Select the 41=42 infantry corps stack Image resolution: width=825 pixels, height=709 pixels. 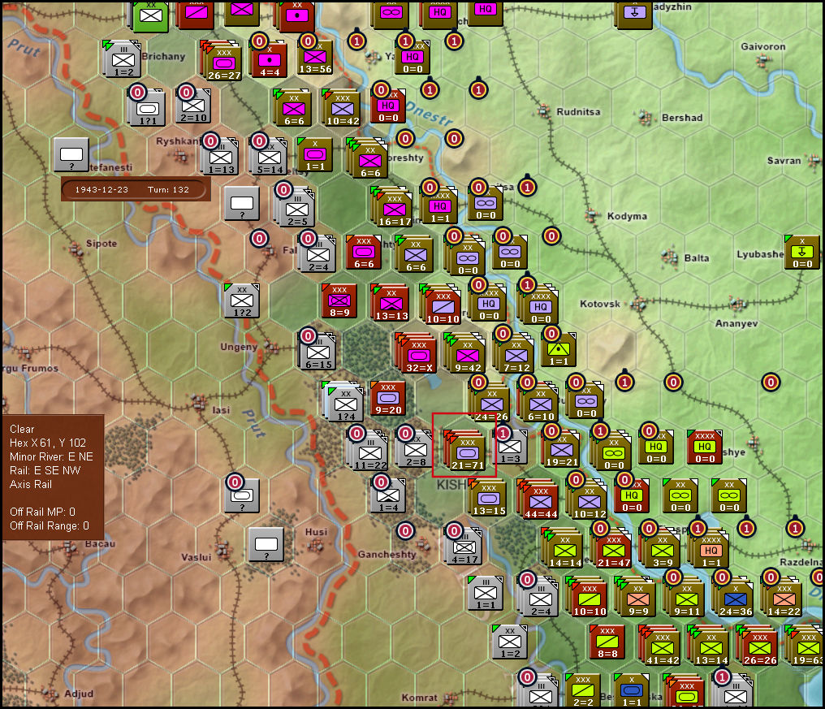[x=662, y=646]
